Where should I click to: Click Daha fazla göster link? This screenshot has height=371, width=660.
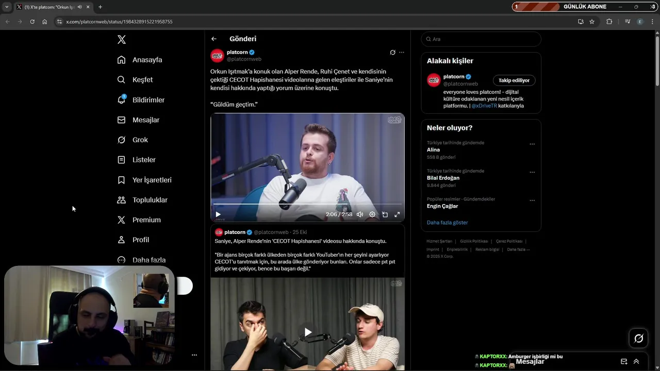pyautogui.click(x=447, y=223)
